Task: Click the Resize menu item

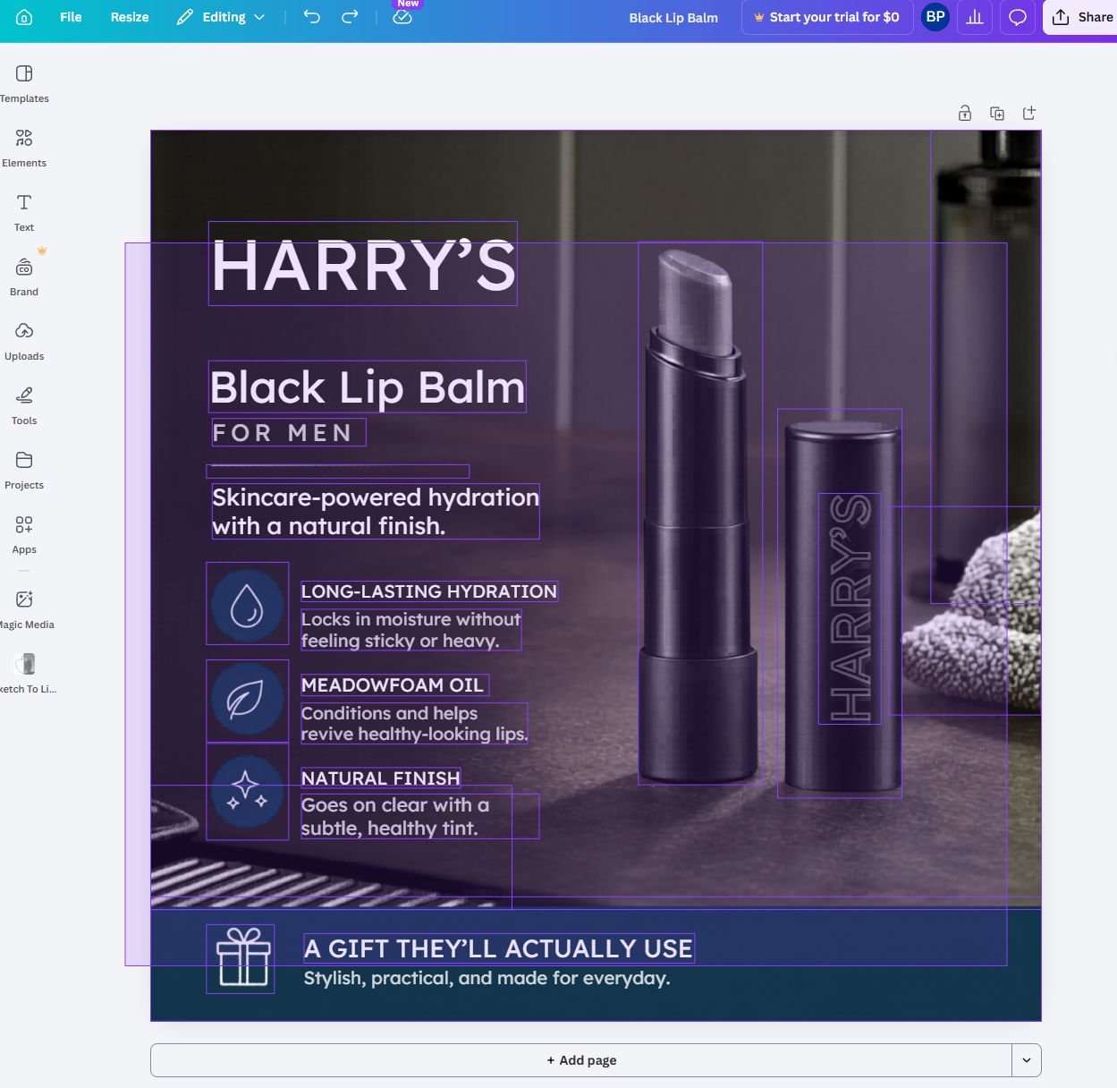Action: coord(129,17)
